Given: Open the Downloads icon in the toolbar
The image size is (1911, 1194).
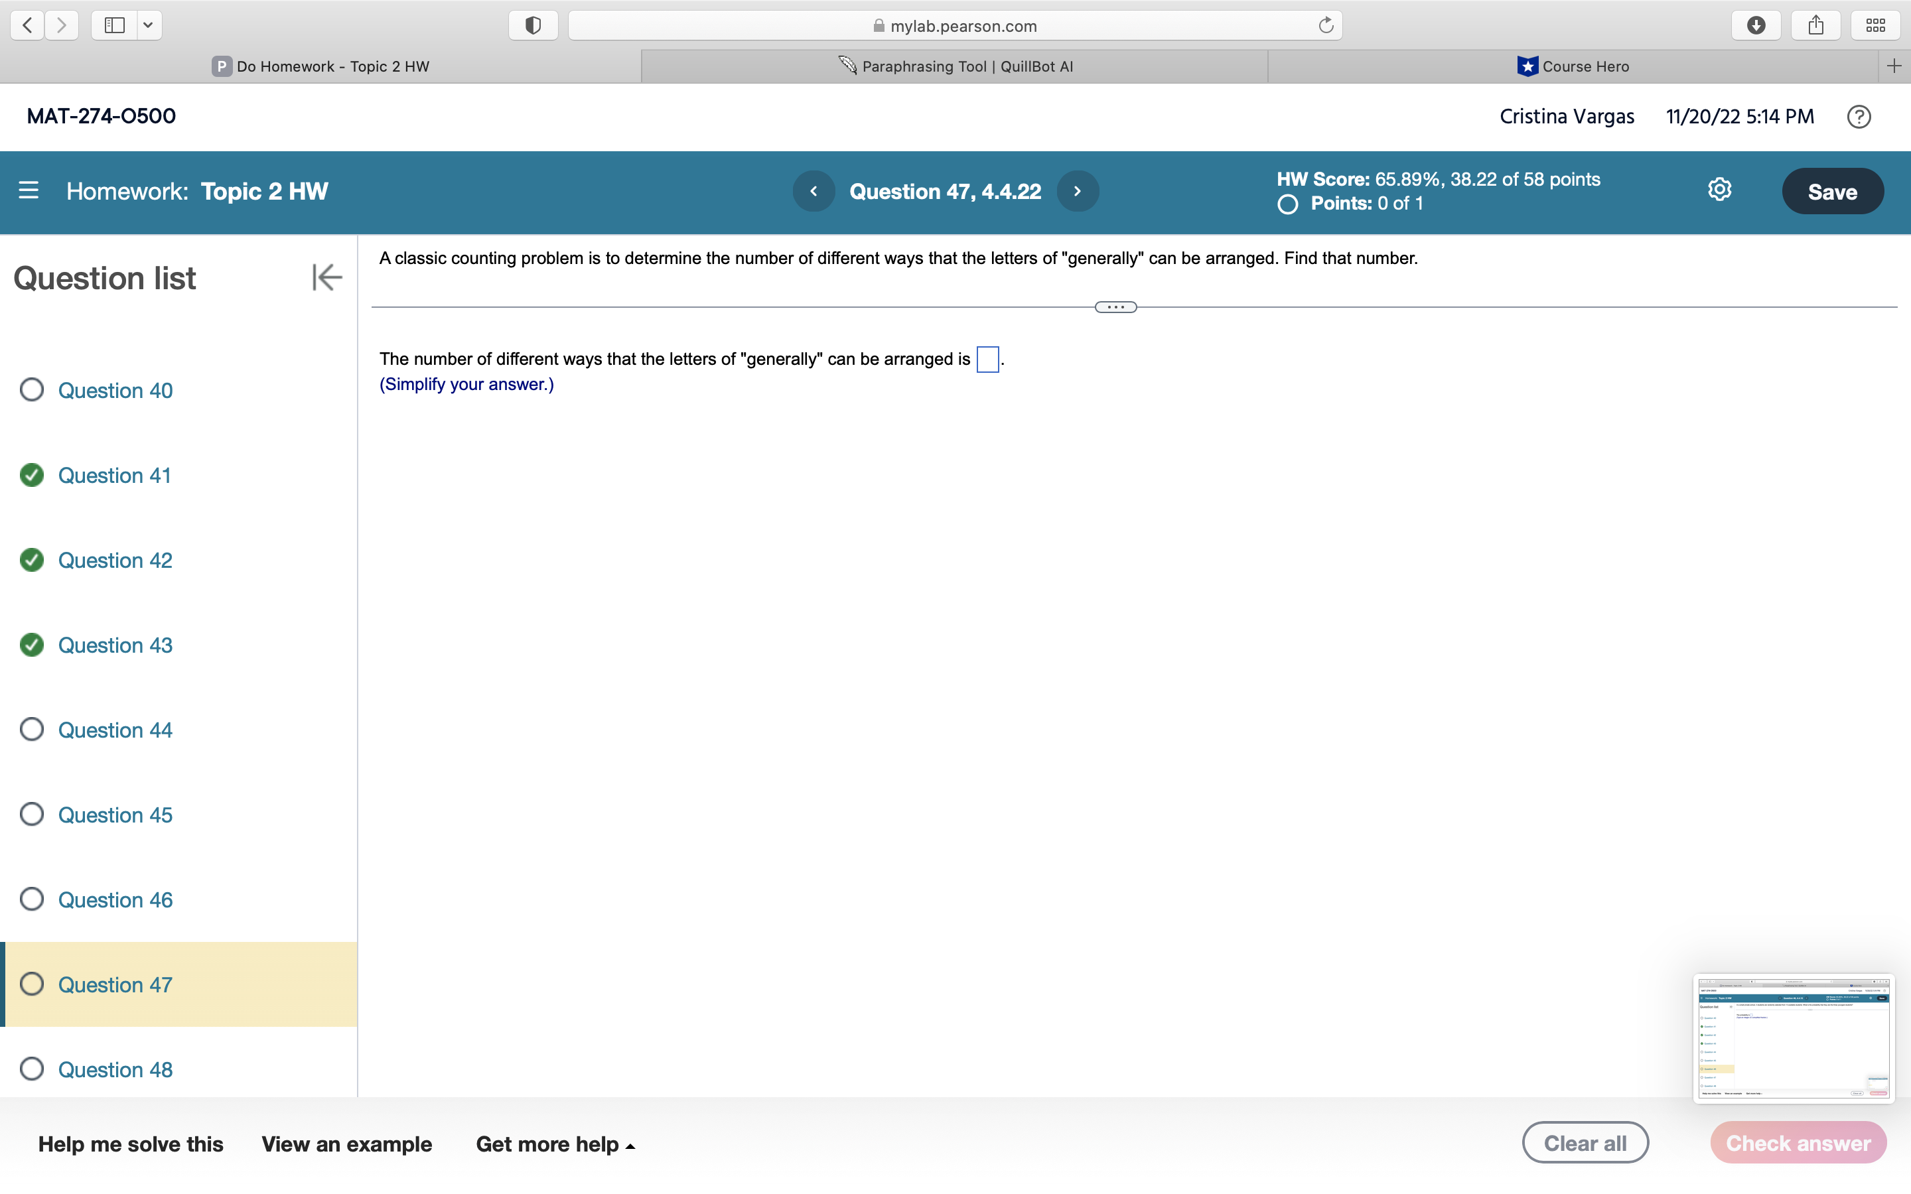Looking at the screenshot, I should pyautogui.click(x=1756, y=25).
